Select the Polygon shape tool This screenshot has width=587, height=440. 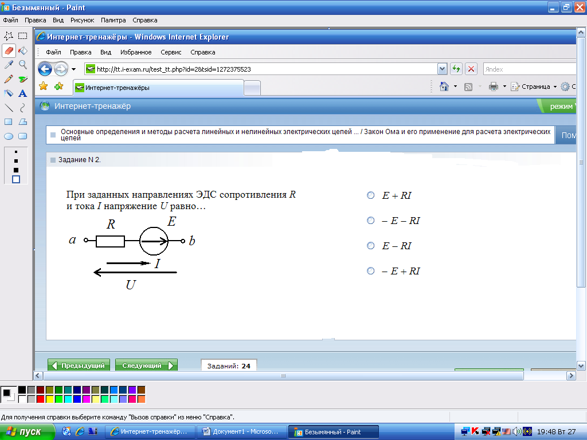point(23,122)
